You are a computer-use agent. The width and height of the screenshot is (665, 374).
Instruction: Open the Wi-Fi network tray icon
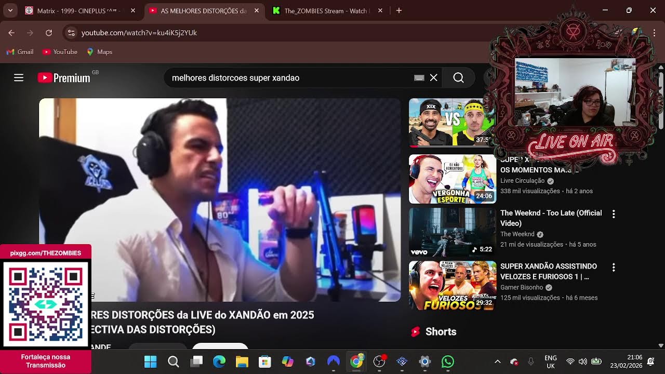570,362
